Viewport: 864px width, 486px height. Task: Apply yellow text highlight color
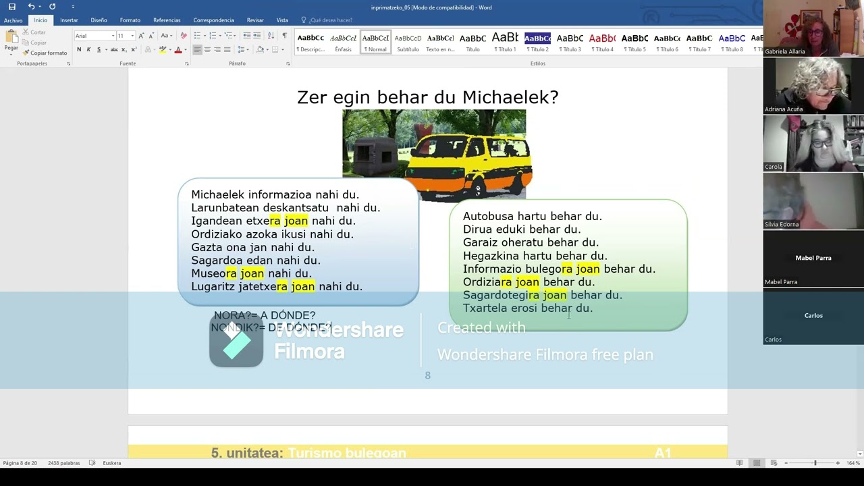[162, 50]
